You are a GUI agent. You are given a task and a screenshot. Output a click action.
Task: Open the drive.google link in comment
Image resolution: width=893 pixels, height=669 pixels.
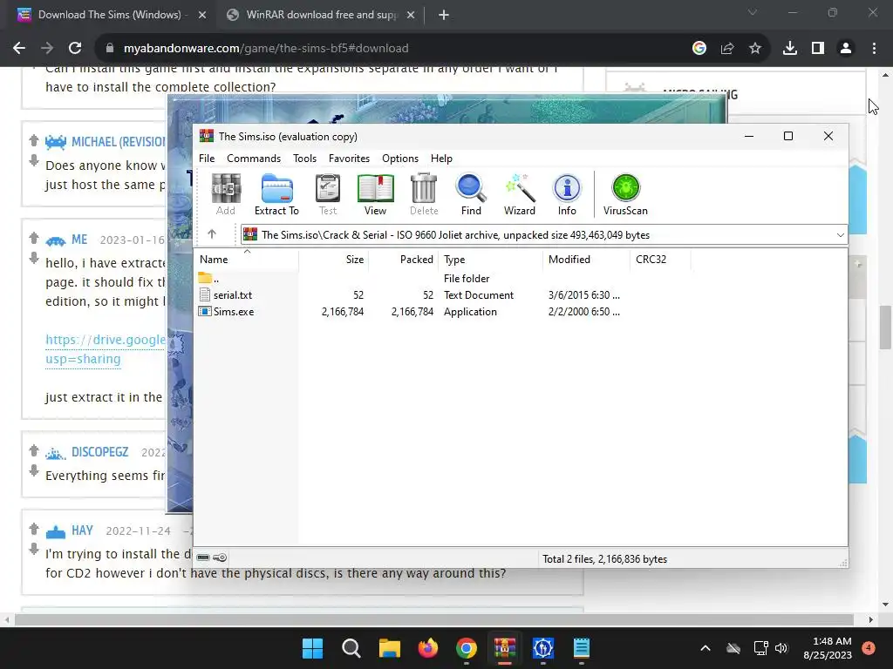coord(106,340)
